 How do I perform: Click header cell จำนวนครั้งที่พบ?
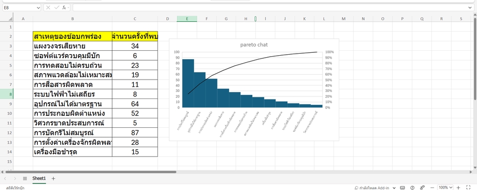135,36
